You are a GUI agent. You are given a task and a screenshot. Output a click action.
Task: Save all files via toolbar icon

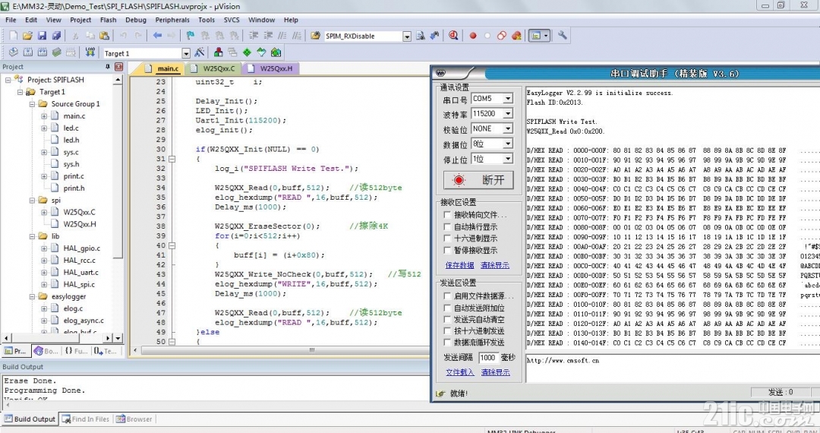(x=56, y=36)
